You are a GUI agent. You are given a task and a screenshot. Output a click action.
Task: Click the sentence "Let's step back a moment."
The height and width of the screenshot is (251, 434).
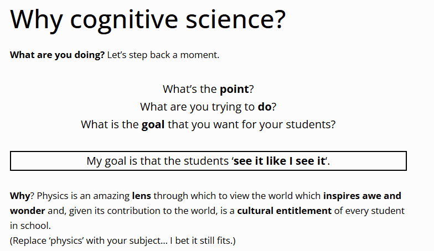pyautogui.click(x=163, y=55)
